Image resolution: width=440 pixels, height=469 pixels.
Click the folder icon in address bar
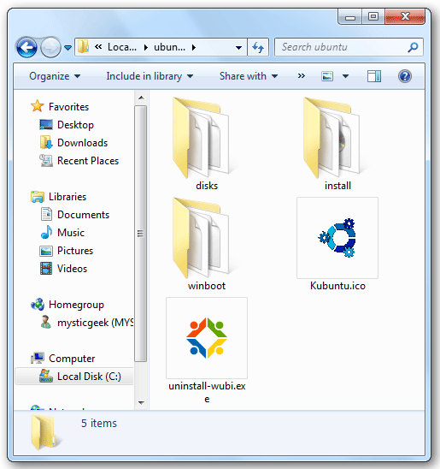83,47
